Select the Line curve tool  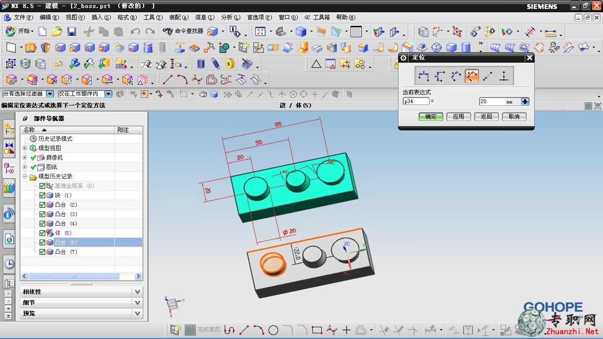tap(168, 80)
